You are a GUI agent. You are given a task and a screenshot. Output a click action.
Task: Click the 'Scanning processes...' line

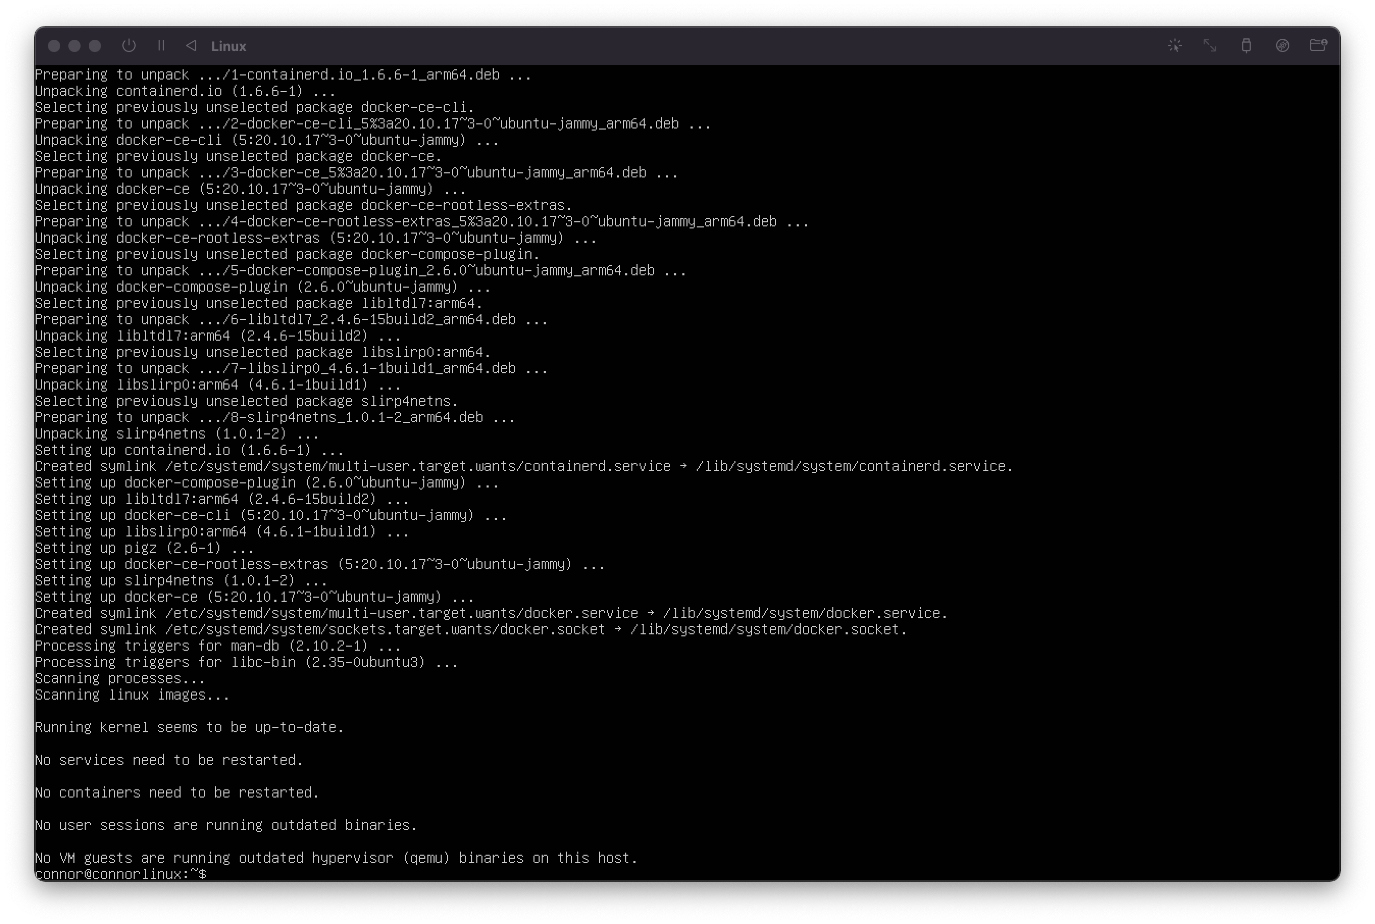click(120, 678)
